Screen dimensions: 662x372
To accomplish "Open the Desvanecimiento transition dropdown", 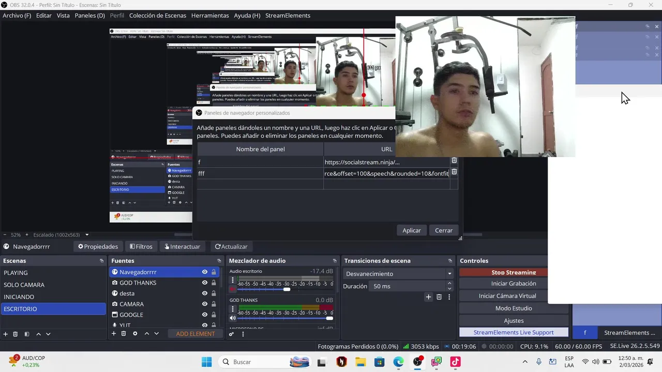I will click(x=398, y=273).
